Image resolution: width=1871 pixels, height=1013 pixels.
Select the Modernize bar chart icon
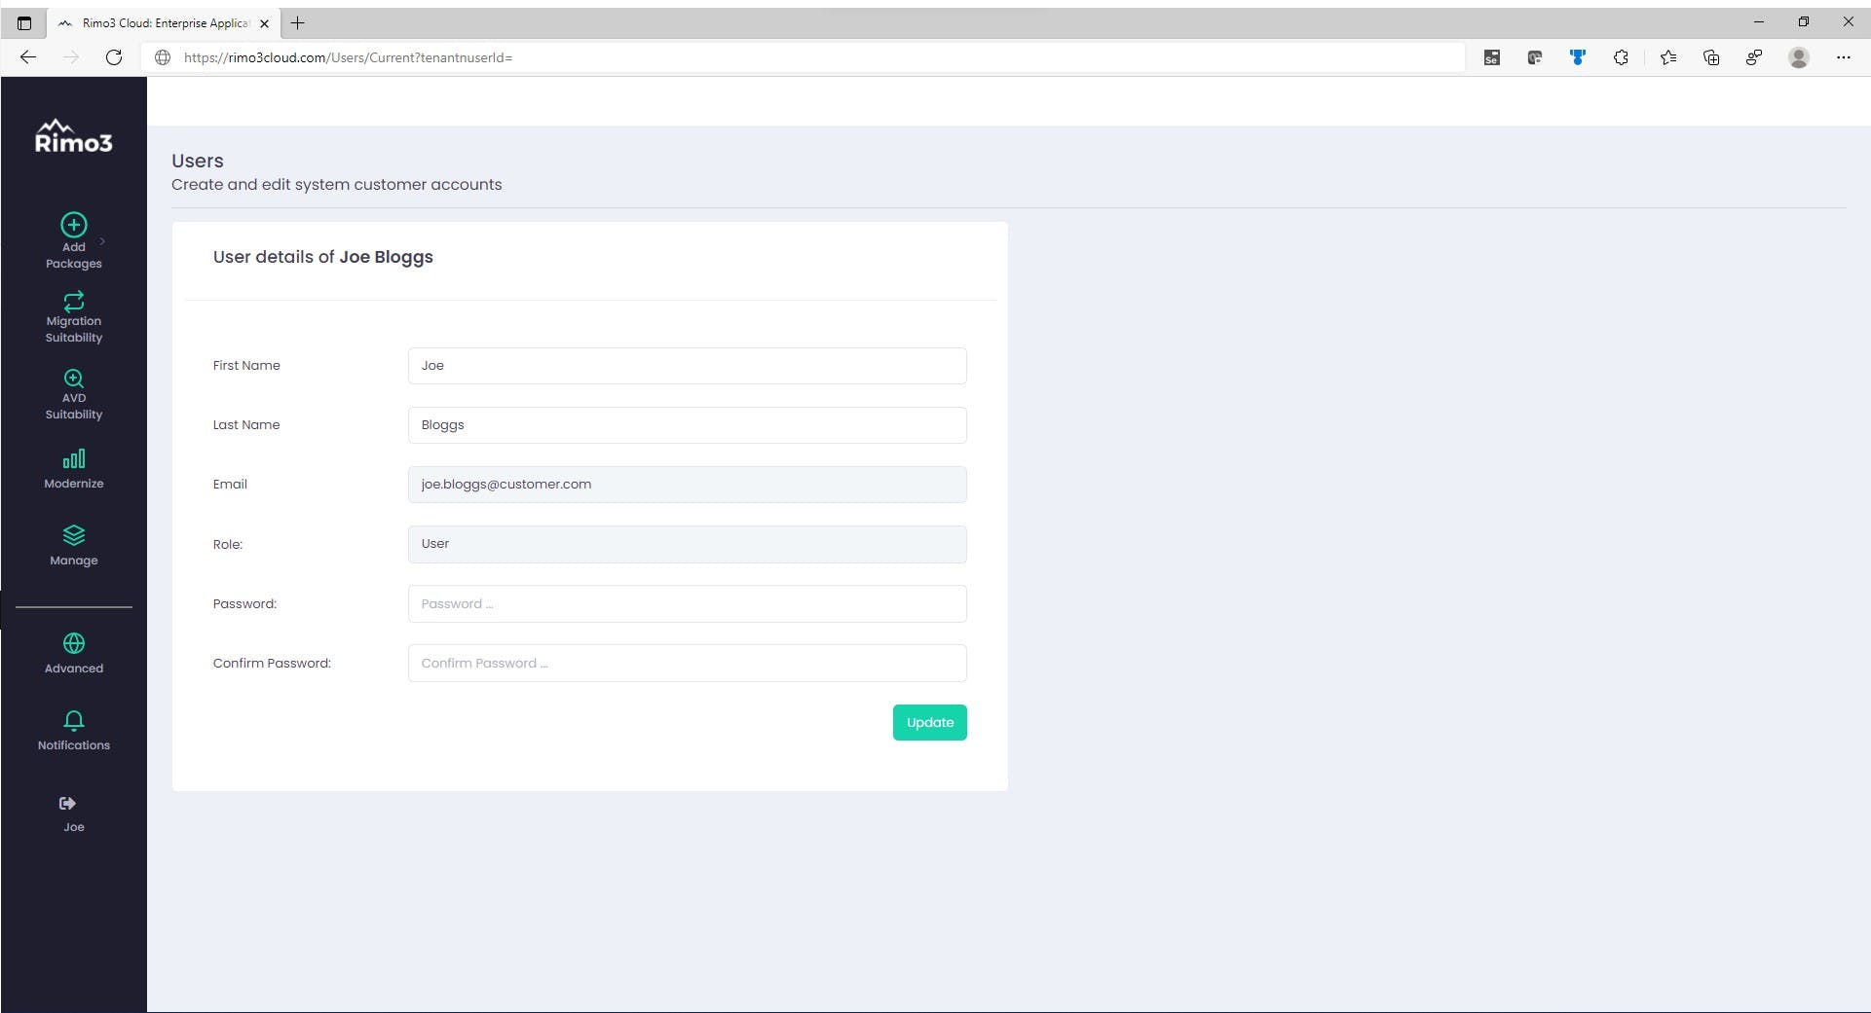tap(74, 458)
